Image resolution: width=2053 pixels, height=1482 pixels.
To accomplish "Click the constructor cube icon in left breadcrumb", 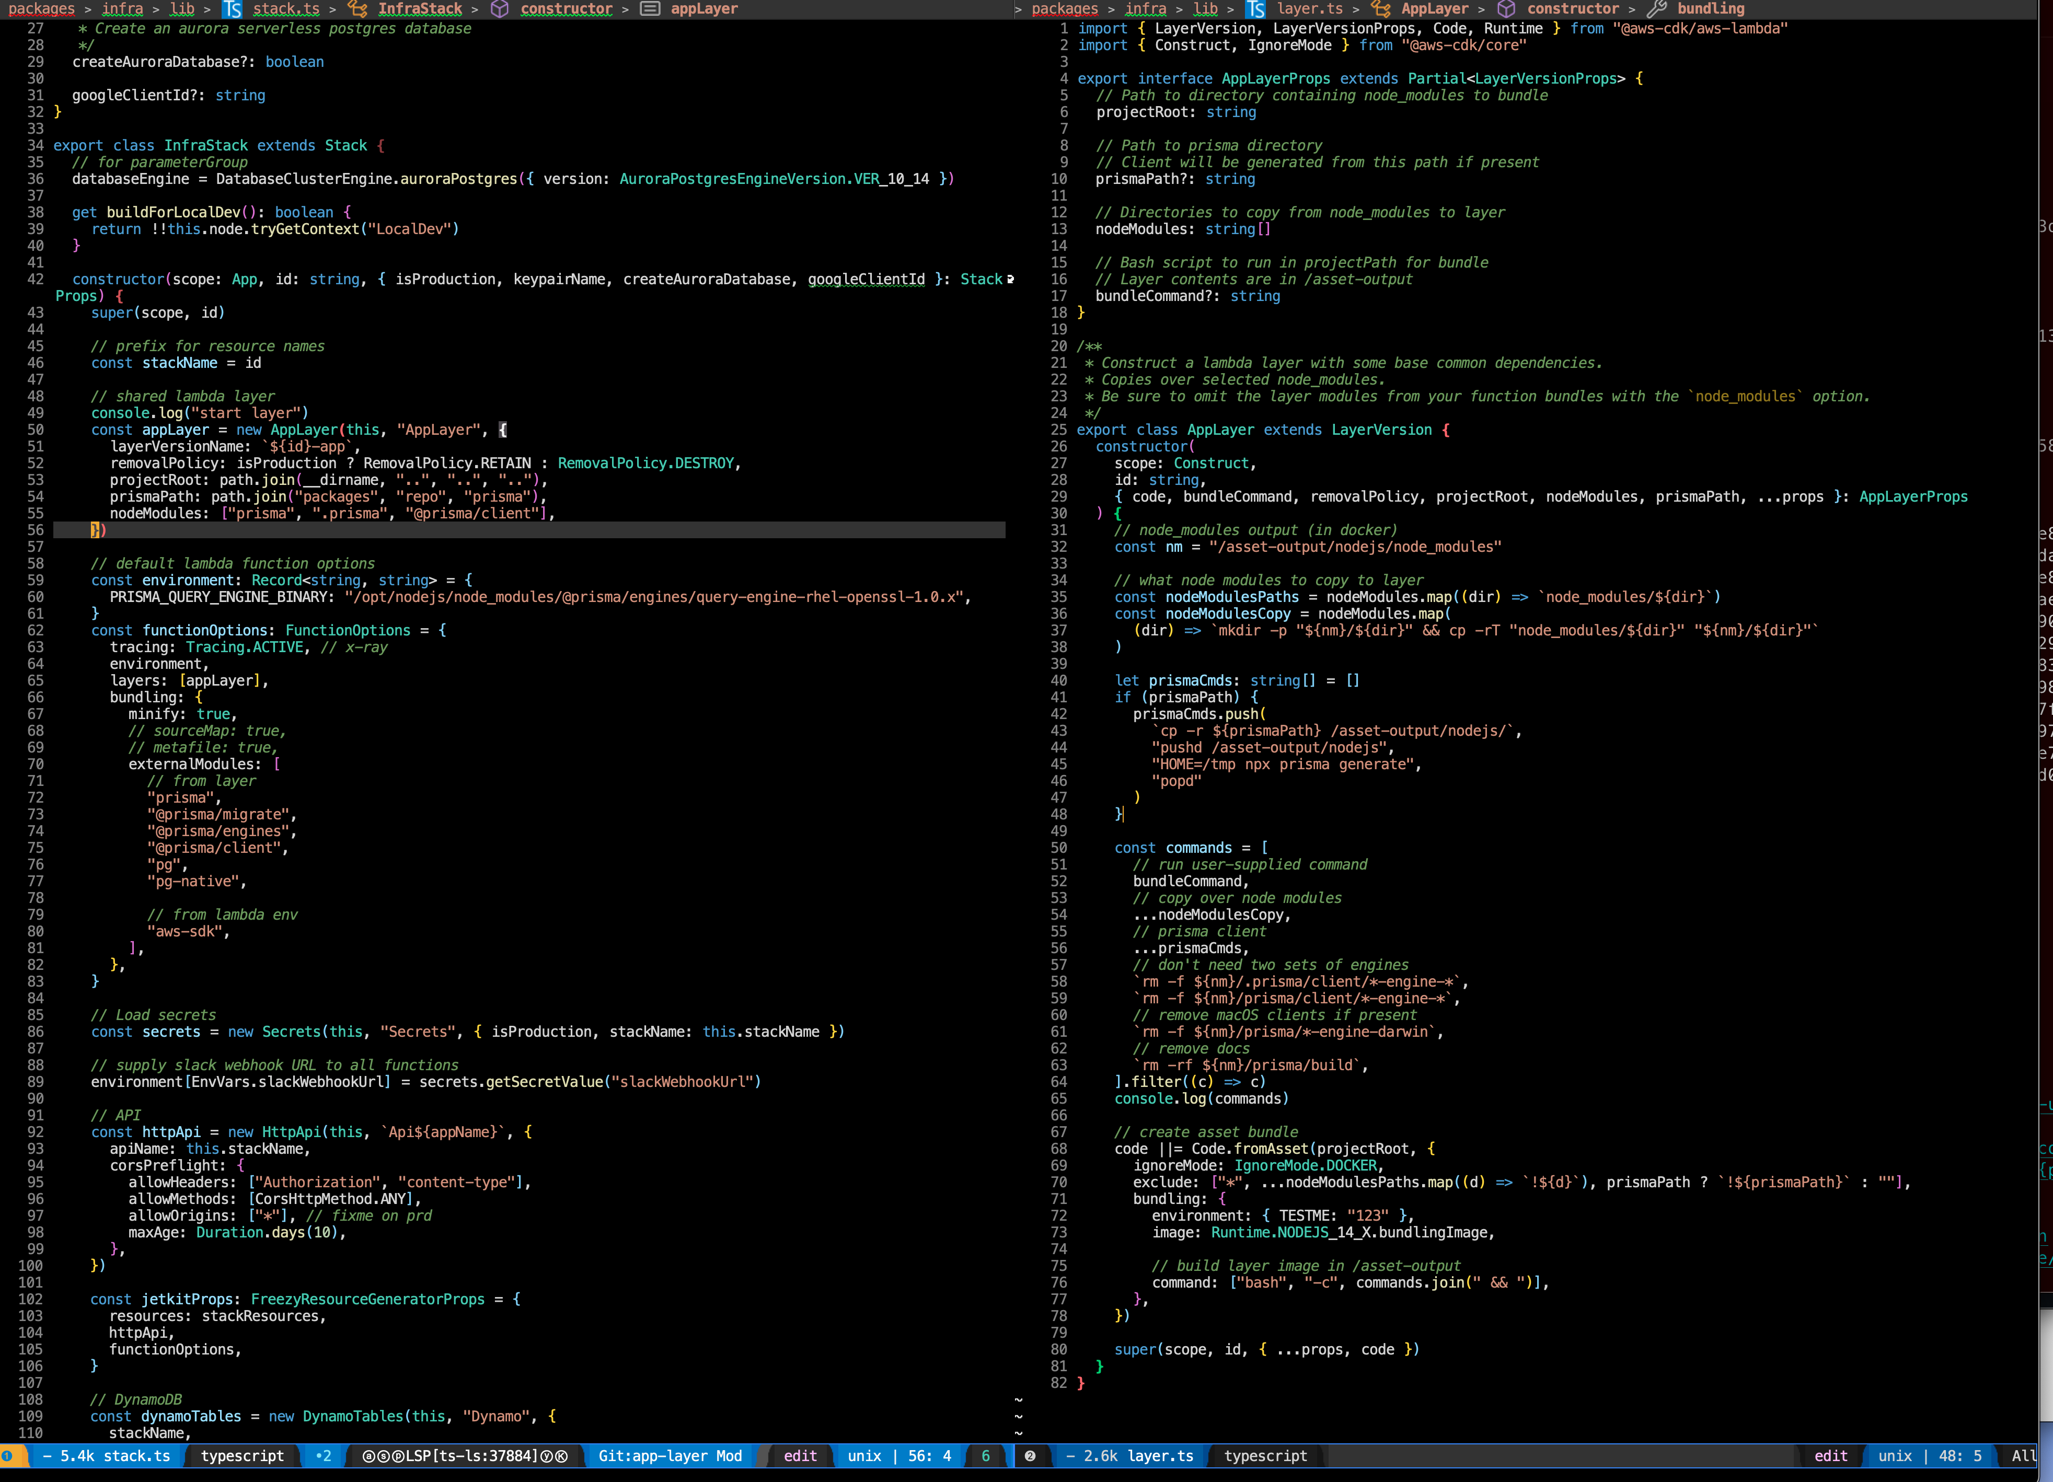I will [500, 9].
